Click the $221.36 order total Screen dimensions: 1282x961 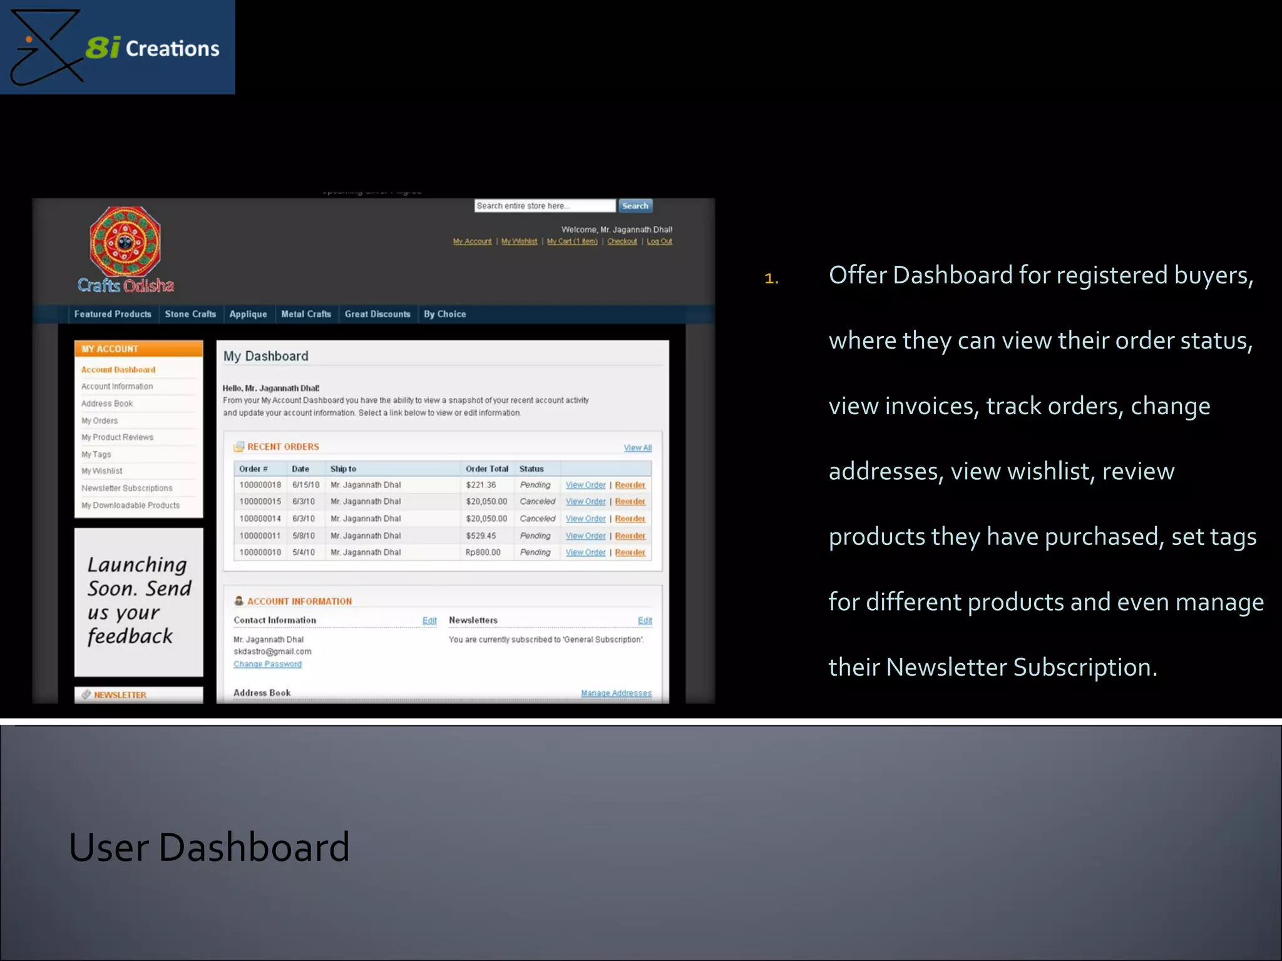click(480, 485)
